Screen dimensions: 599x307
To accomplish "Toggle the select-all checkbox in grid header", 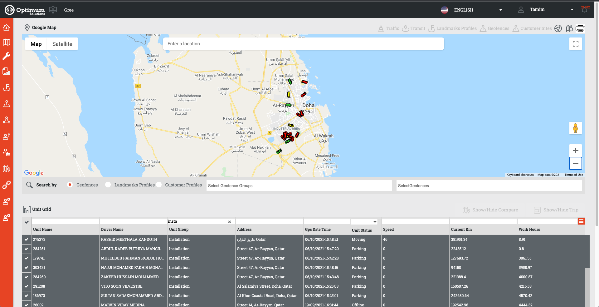I will (x=27, y=222).
